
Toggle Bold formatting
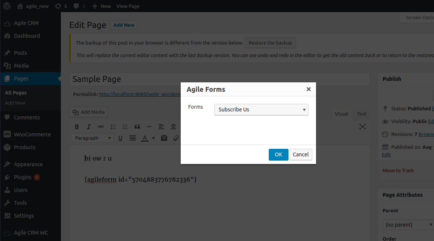click(77, 127)
